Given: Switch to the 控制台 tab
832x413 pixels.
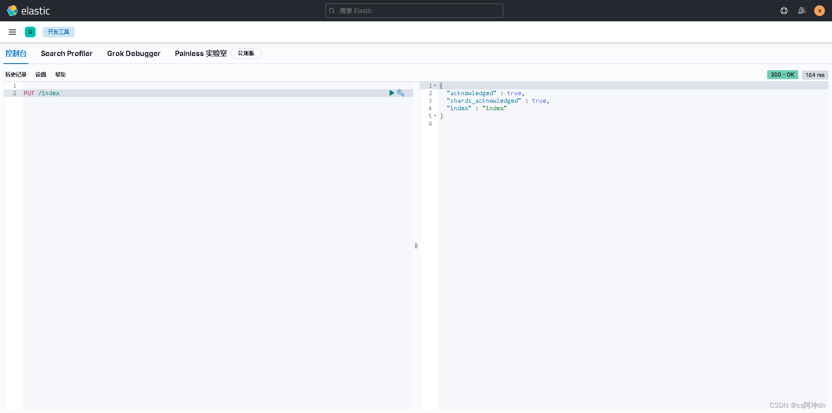Looking at the screenshot, I should 16,53.
